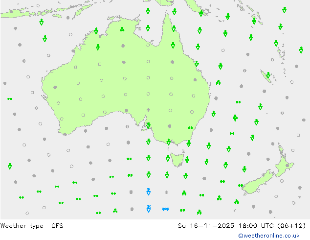
Task: Click the green drizzle symbol inside southeastern Australia
Action: point(190,127)
